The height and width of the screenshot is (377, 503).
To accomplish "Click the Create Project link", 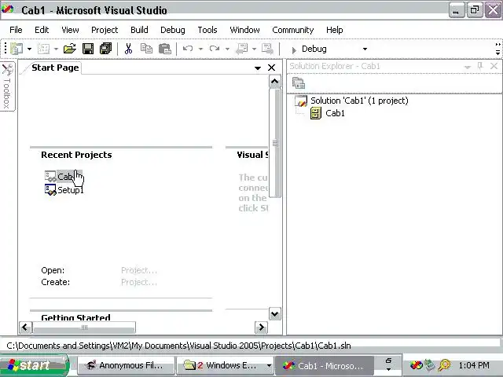I will [x=139, y=282].
